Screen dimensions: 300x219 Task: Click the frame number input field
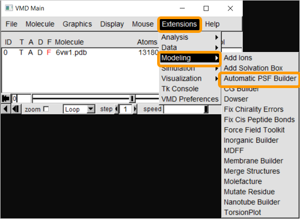21,99
